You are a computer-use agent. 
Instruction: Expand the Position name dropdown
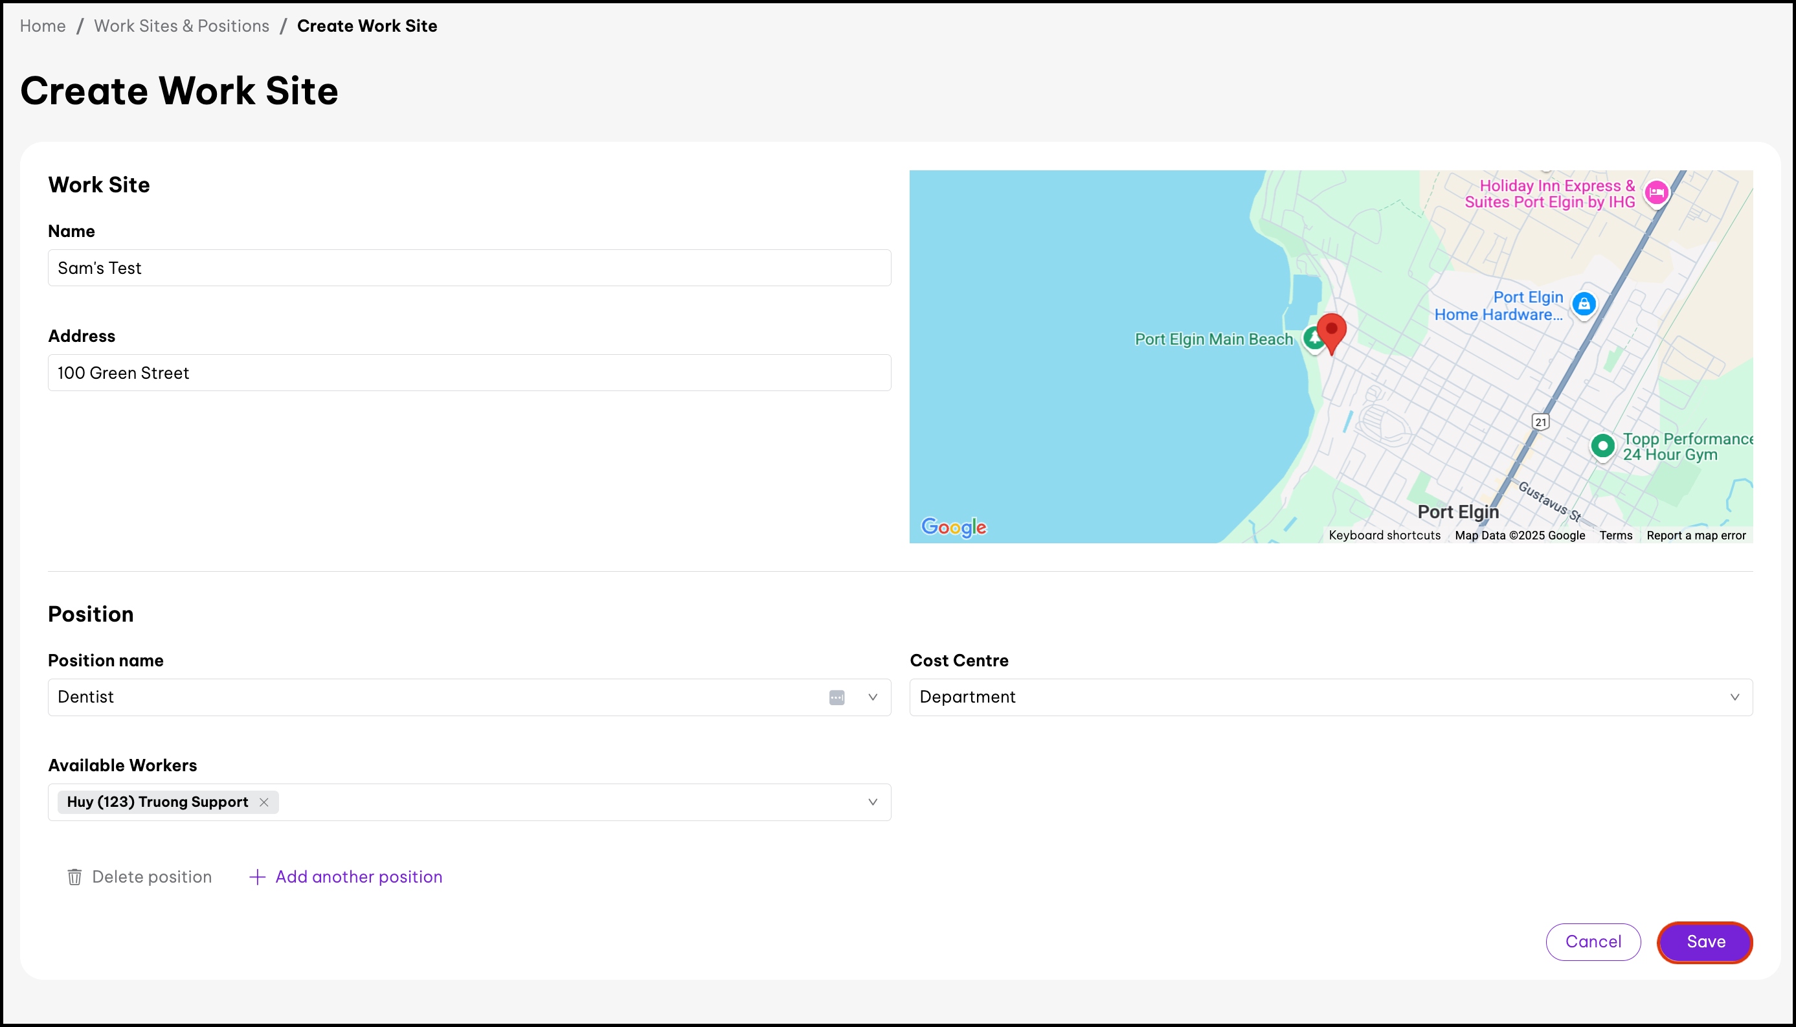872,697
